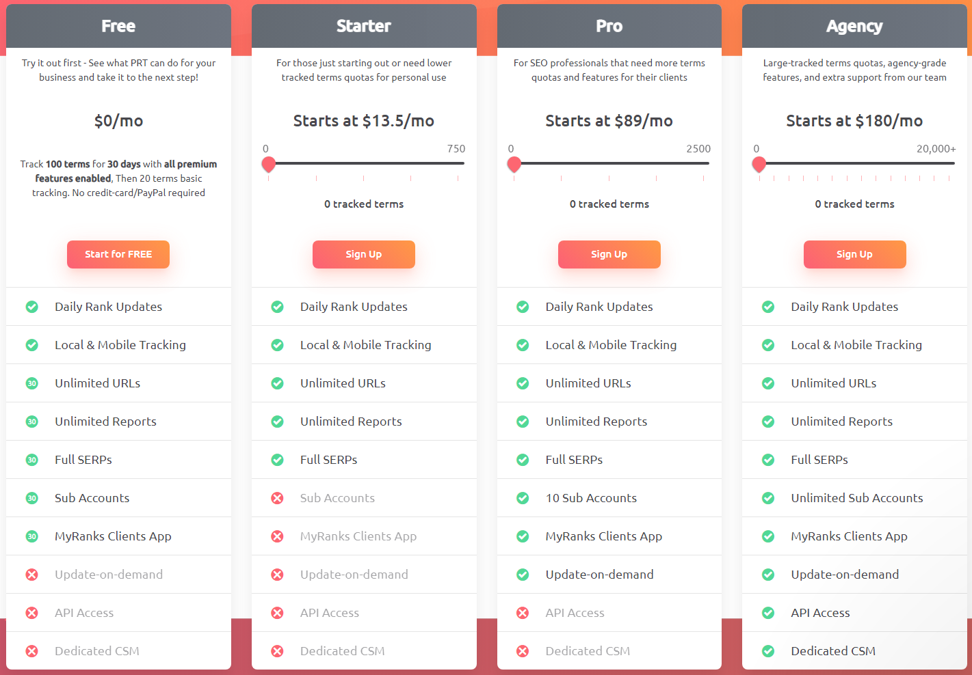Select the Agency plan header
The width and height of the screenshot is (972, 675).
tap(854, 26)
